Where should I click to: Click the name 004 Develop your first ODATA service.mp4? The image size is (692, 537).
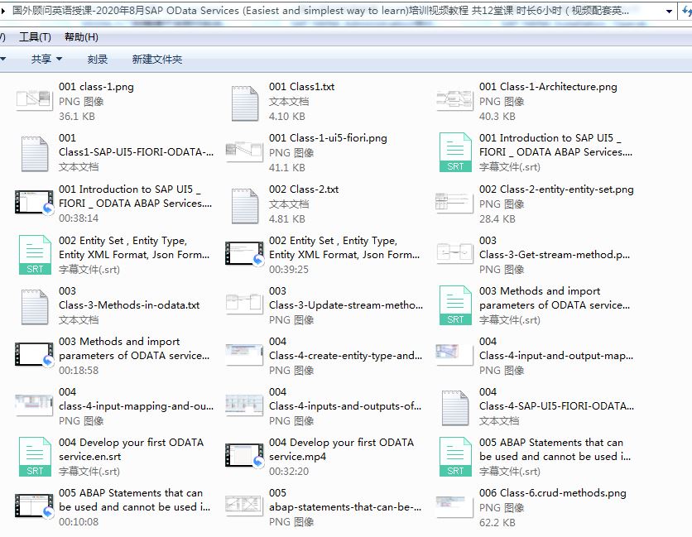click(342, 449)
